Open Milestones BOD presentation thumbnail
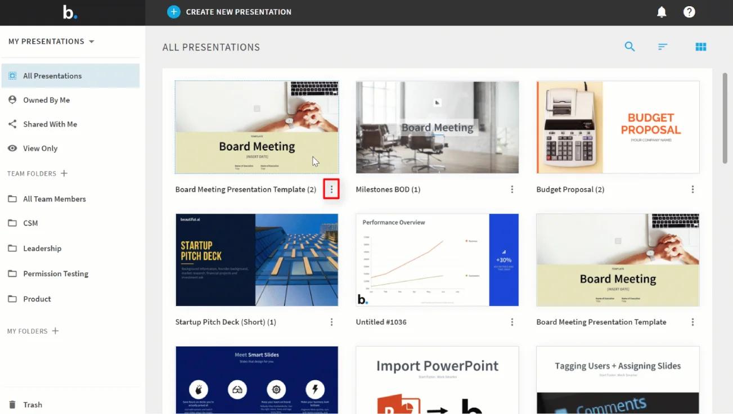The width and height of the screenshot is (733, 414). pyautogui.click(x=437, y=127)
